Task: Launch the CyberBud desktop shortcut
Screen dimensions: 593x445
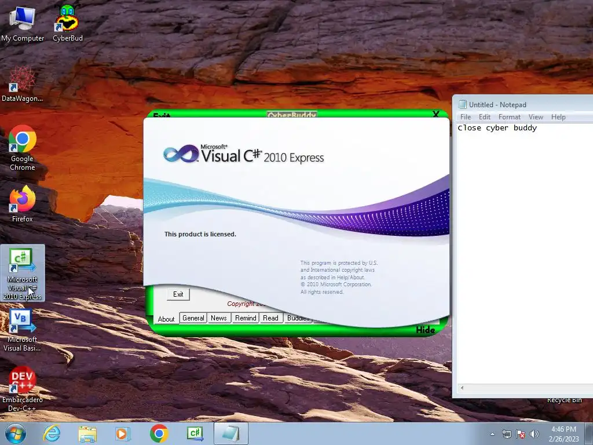Action: point(67,23)
